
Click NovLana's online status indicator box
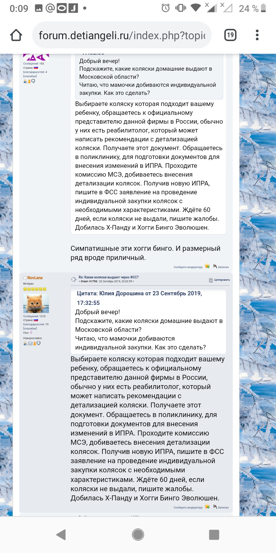(25, 278)
